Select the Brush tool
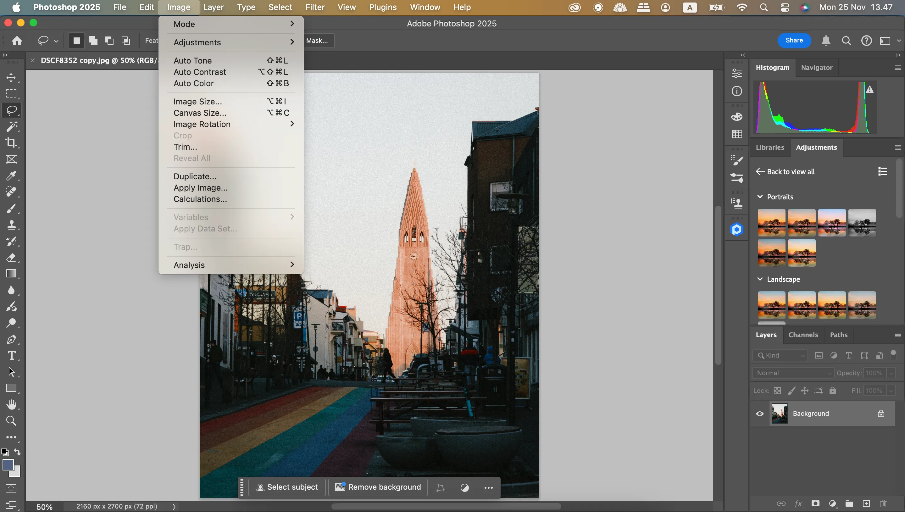Viewport: 905px width, 512px height. click(x=12, y=209)
